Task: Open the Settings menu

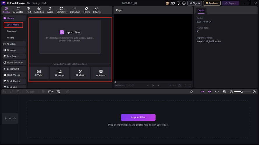Action: point(36,3)
